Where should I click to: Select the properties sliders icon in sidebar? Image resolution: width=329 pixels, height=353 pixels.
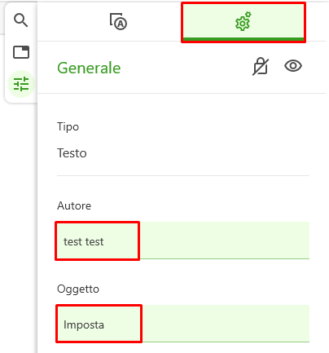[21, 84]
